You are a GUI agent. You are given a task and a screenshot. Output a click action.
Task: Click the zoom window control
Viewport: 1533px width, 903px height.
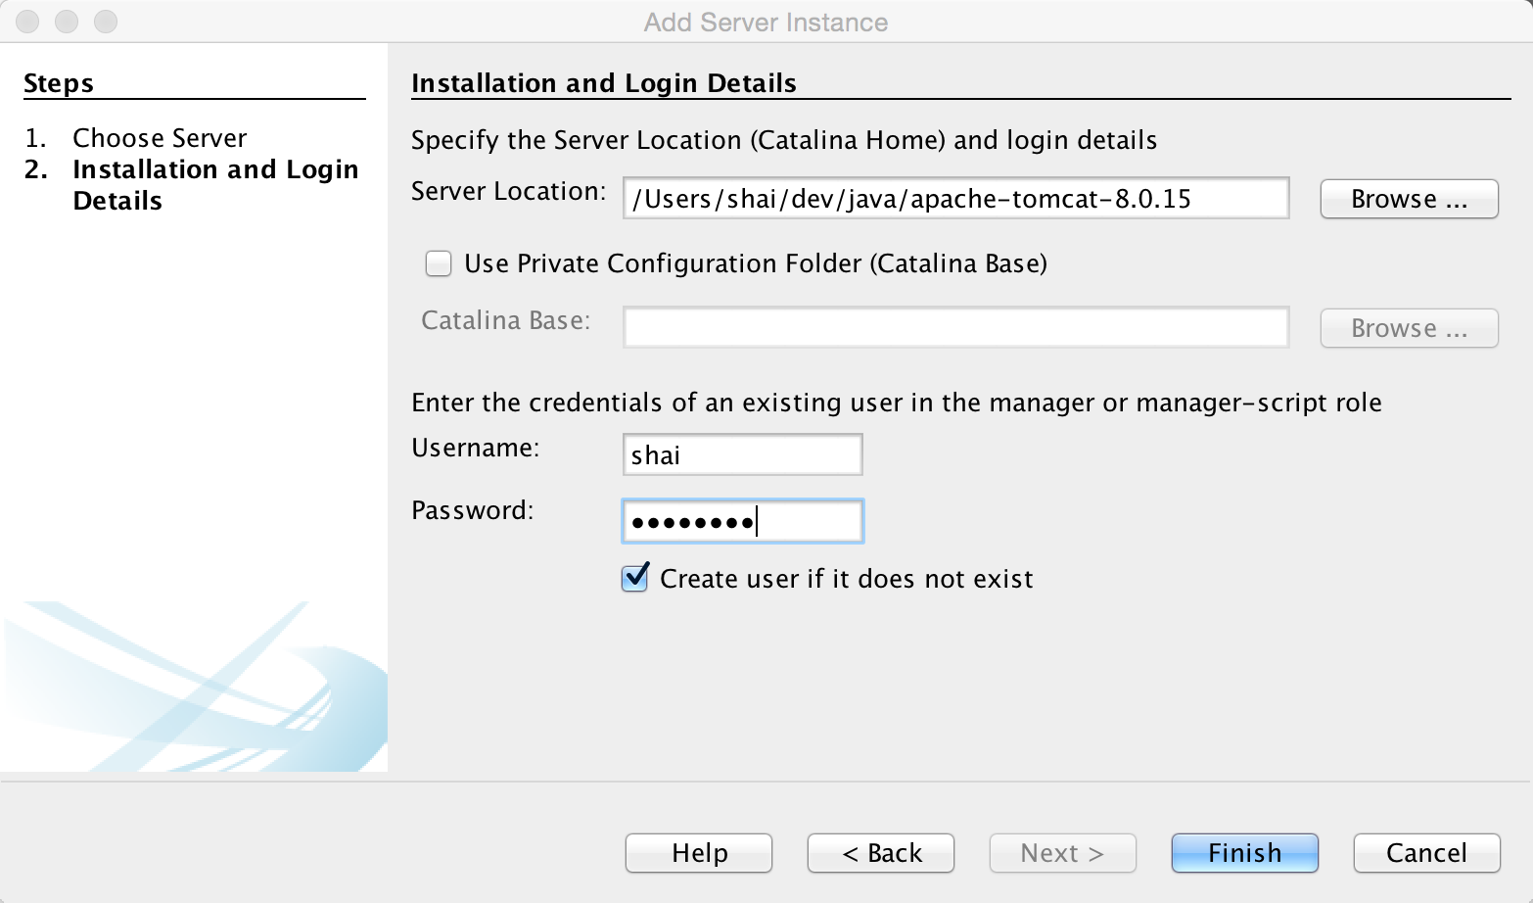tap(105, 21)
